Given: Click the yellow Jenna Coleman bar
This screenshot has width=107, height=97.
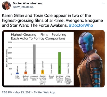Looking at the screenshot, I should (x=43, y=72).
